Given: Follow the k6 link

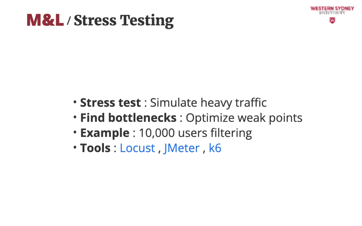Looking at the screenshot, I should pos(215,148).
